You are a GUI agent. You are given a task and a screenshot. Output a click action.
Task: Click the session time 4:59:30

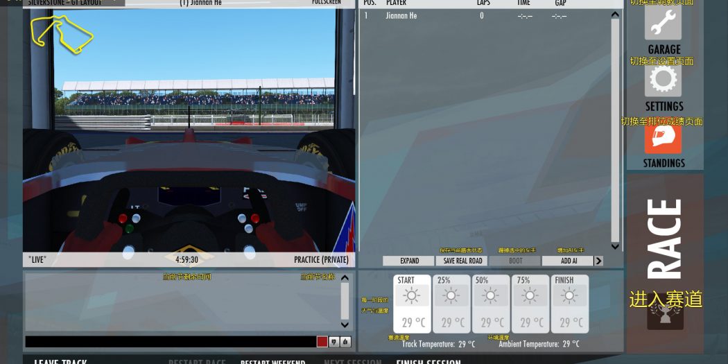click(x=187, y=259)
